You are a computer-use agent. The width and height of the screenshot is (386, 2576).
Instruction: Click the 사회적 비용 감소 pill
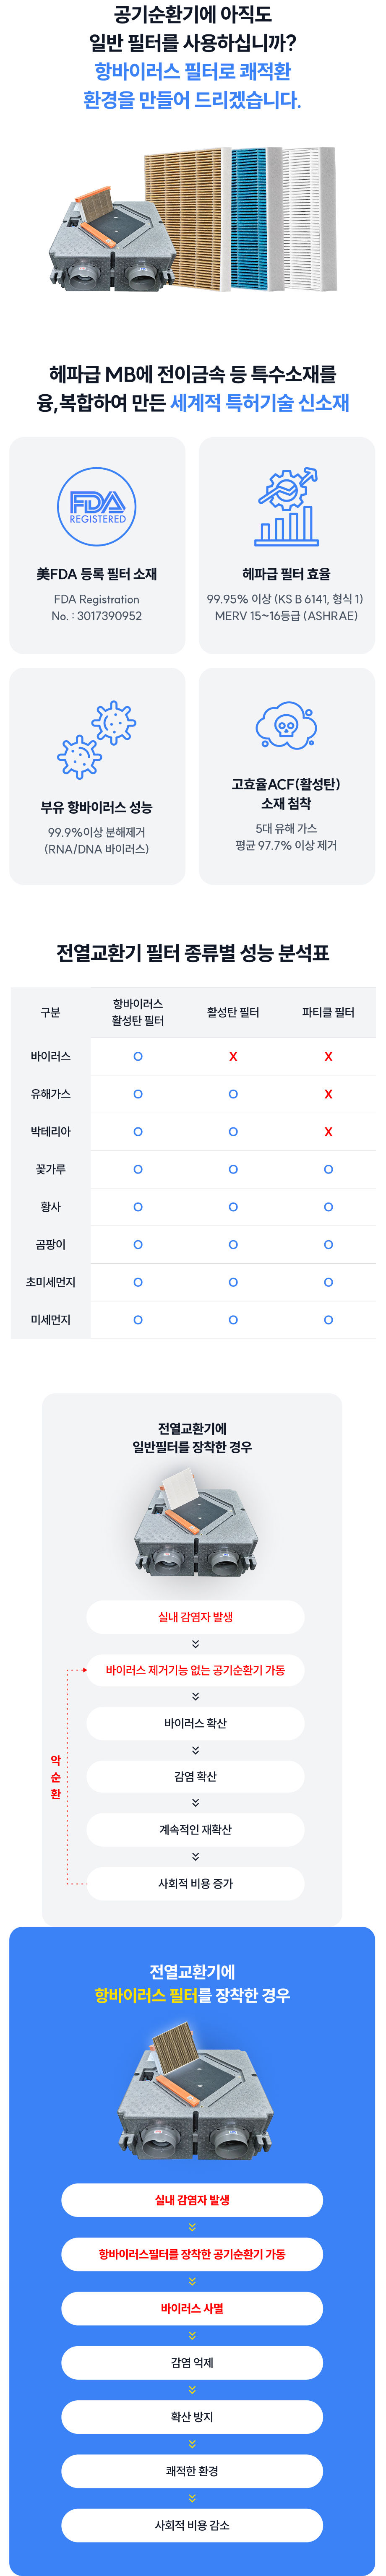[x=192, y=2525]
